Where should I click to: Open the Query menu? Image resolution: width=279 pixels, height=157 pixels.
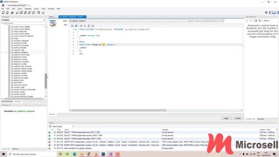(20, 9)
